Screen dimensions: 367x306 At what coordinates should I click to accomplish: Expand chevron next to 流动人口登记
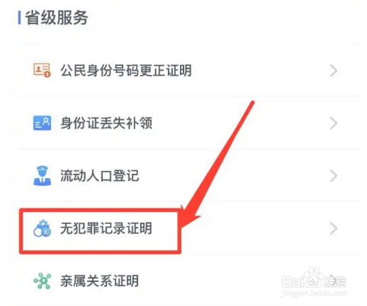tap(333, 176)
